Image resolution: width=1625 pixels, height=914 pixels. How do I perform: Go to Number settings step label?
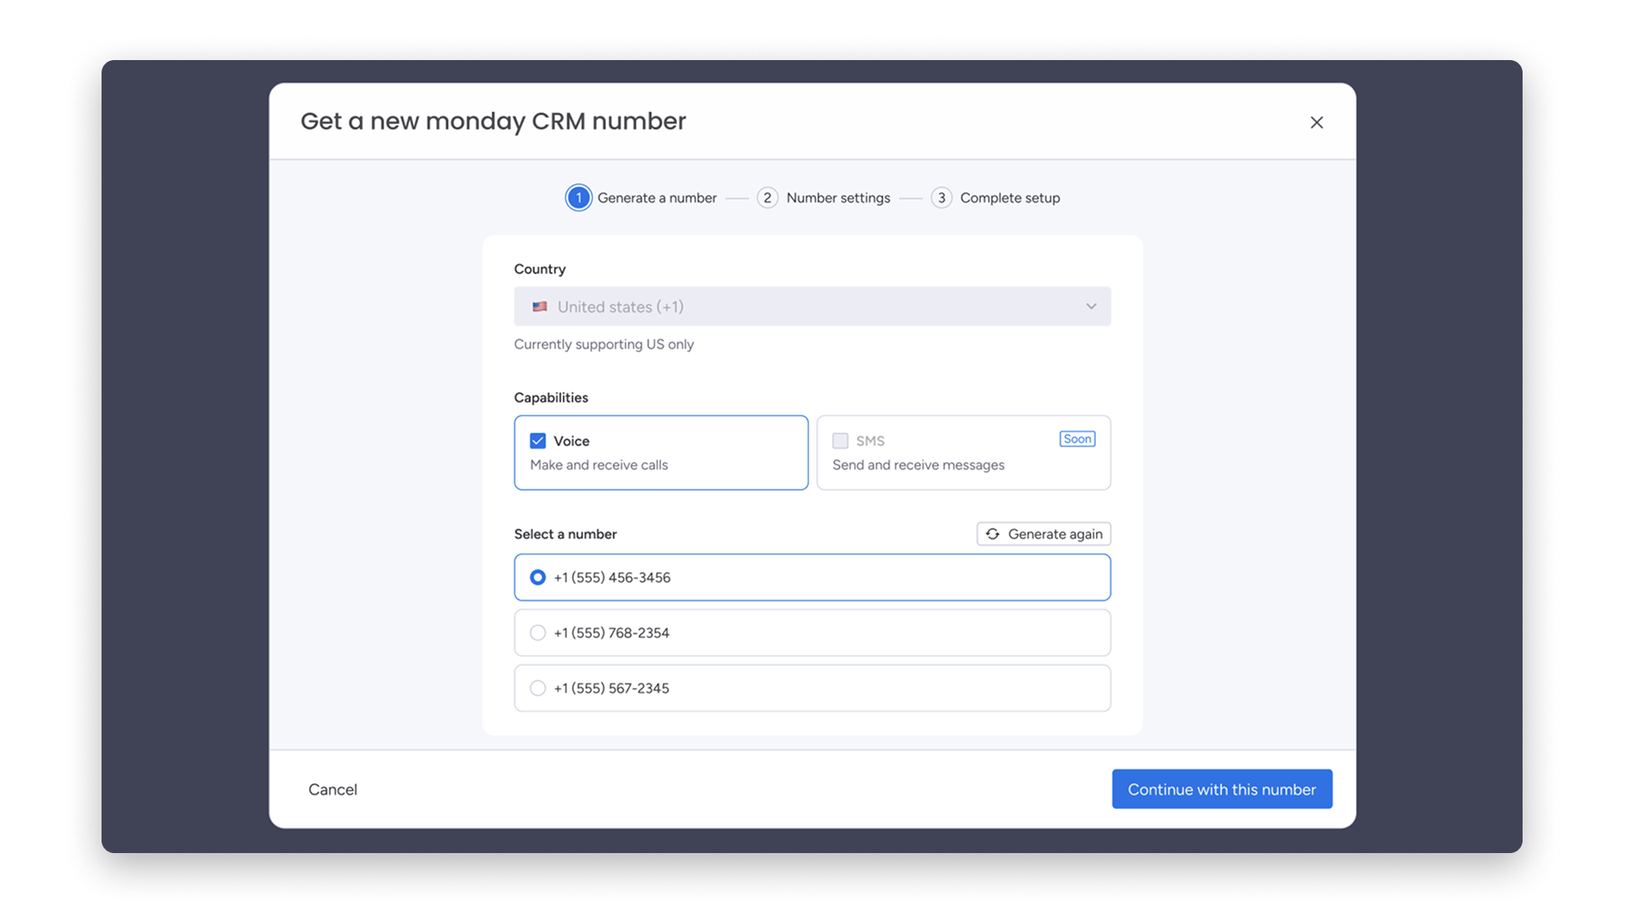(x=838, y=198)
